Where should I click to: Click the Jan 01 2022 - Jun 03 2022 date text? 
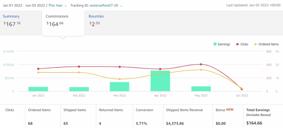point(24,6)
